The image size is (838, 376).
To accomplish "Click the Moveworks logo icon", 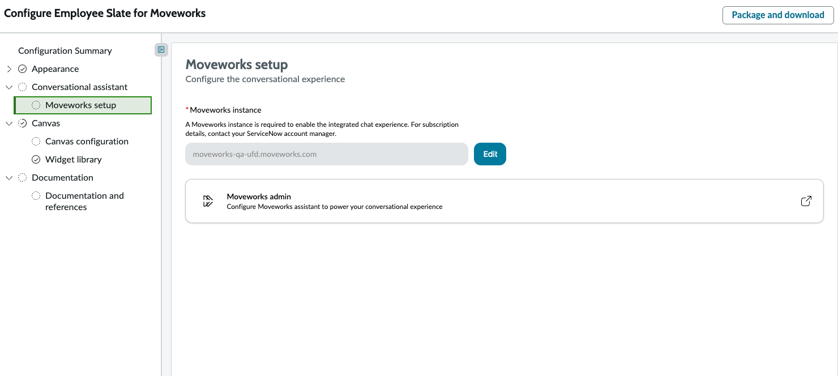I will [x=208, y=201].
